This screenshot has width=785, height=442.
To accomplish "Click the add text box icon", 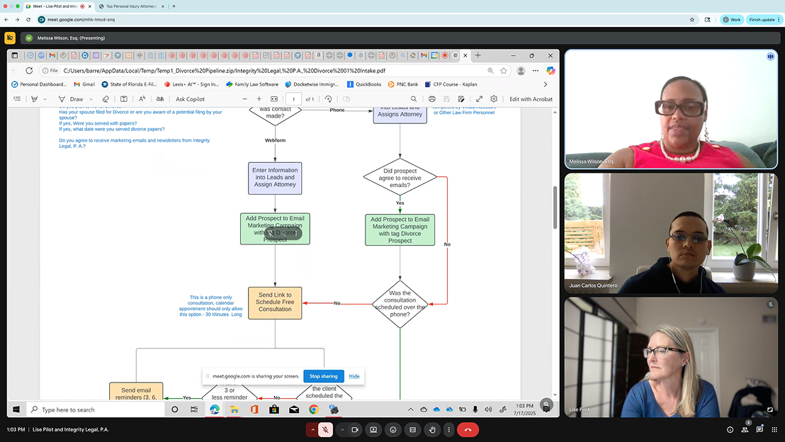I will [x=124, y=99].
